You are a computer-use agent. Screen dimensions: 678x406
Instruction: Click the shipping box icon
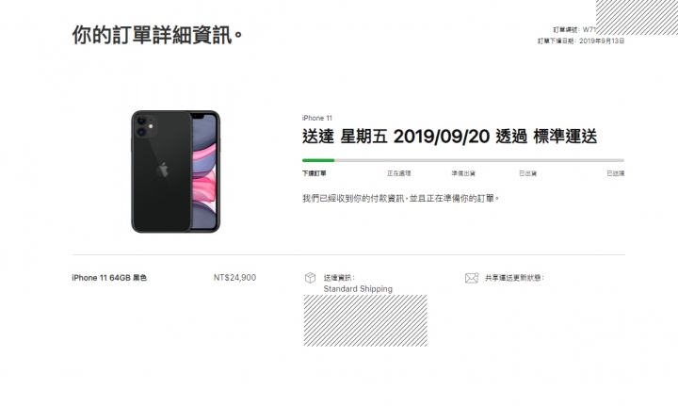(x=310, y=278)
